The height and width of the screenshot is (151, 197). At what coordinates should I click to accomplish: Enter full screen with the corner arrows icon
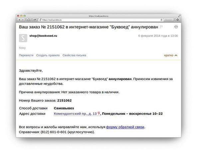pyautogui.click(x=179, y=16)
